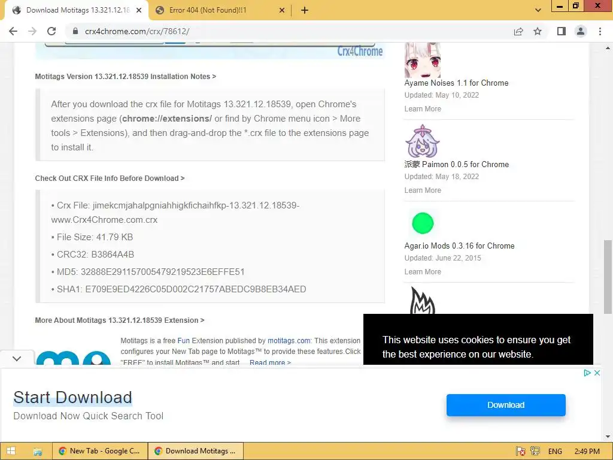Open Ayame Noises extension thumbnail
Image resolution: width=613 pixels, height=460 pixels.
[x=422, y=60]
